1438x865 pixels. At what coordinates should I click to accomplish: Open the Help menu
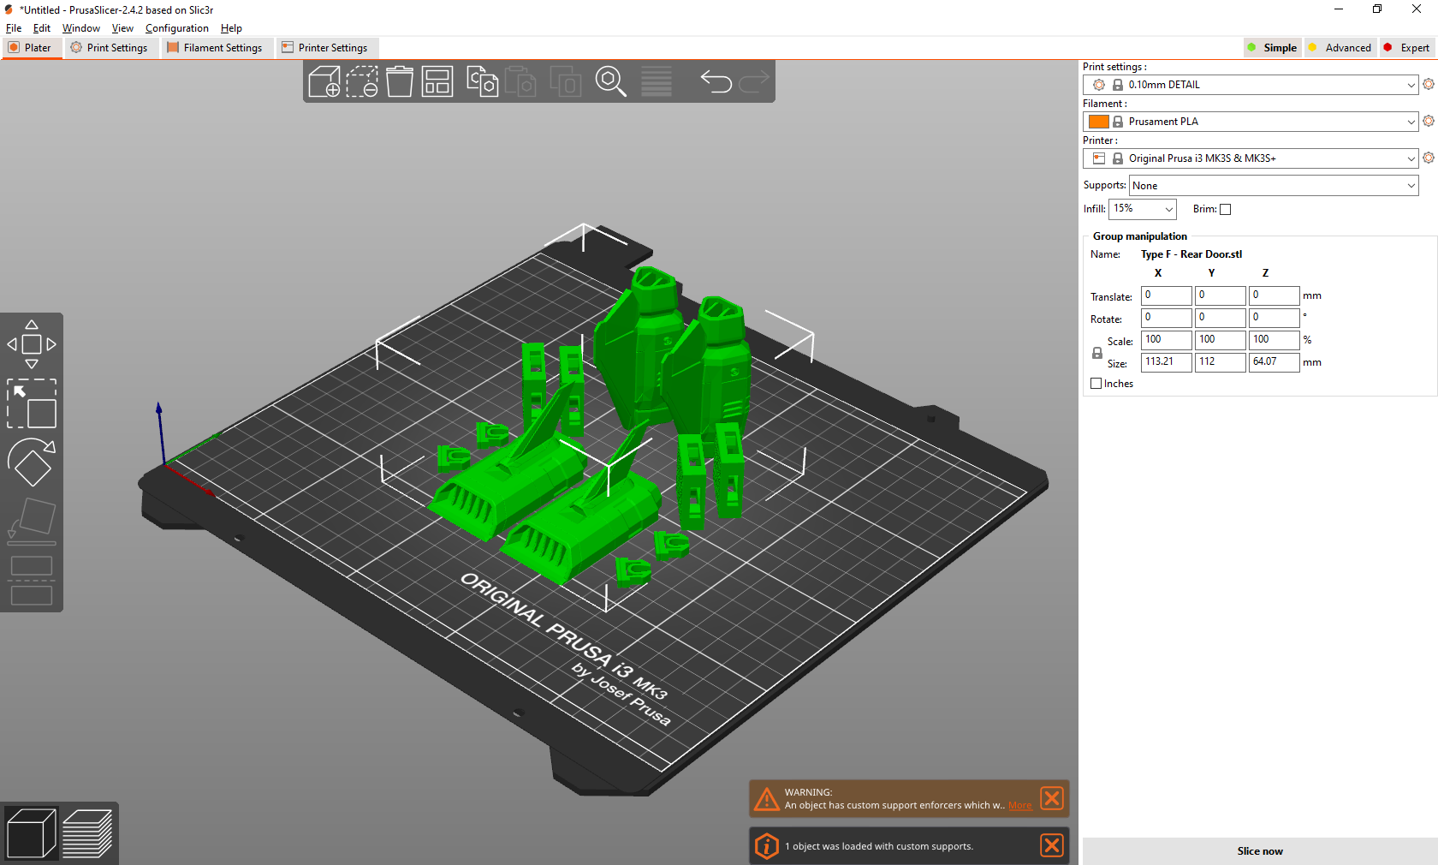pyautogui.click(x=231, y=28)
